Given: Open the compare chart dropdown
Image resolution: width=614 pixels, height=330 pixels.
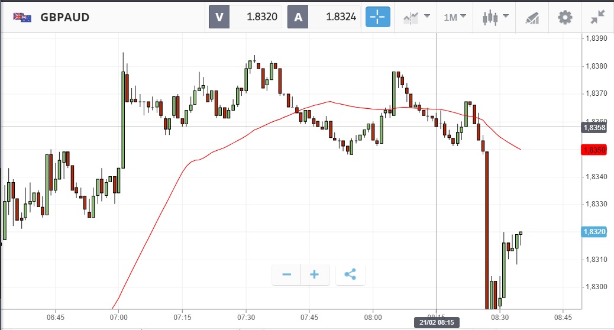Looking at the screenshot, I should click(415, 17).
